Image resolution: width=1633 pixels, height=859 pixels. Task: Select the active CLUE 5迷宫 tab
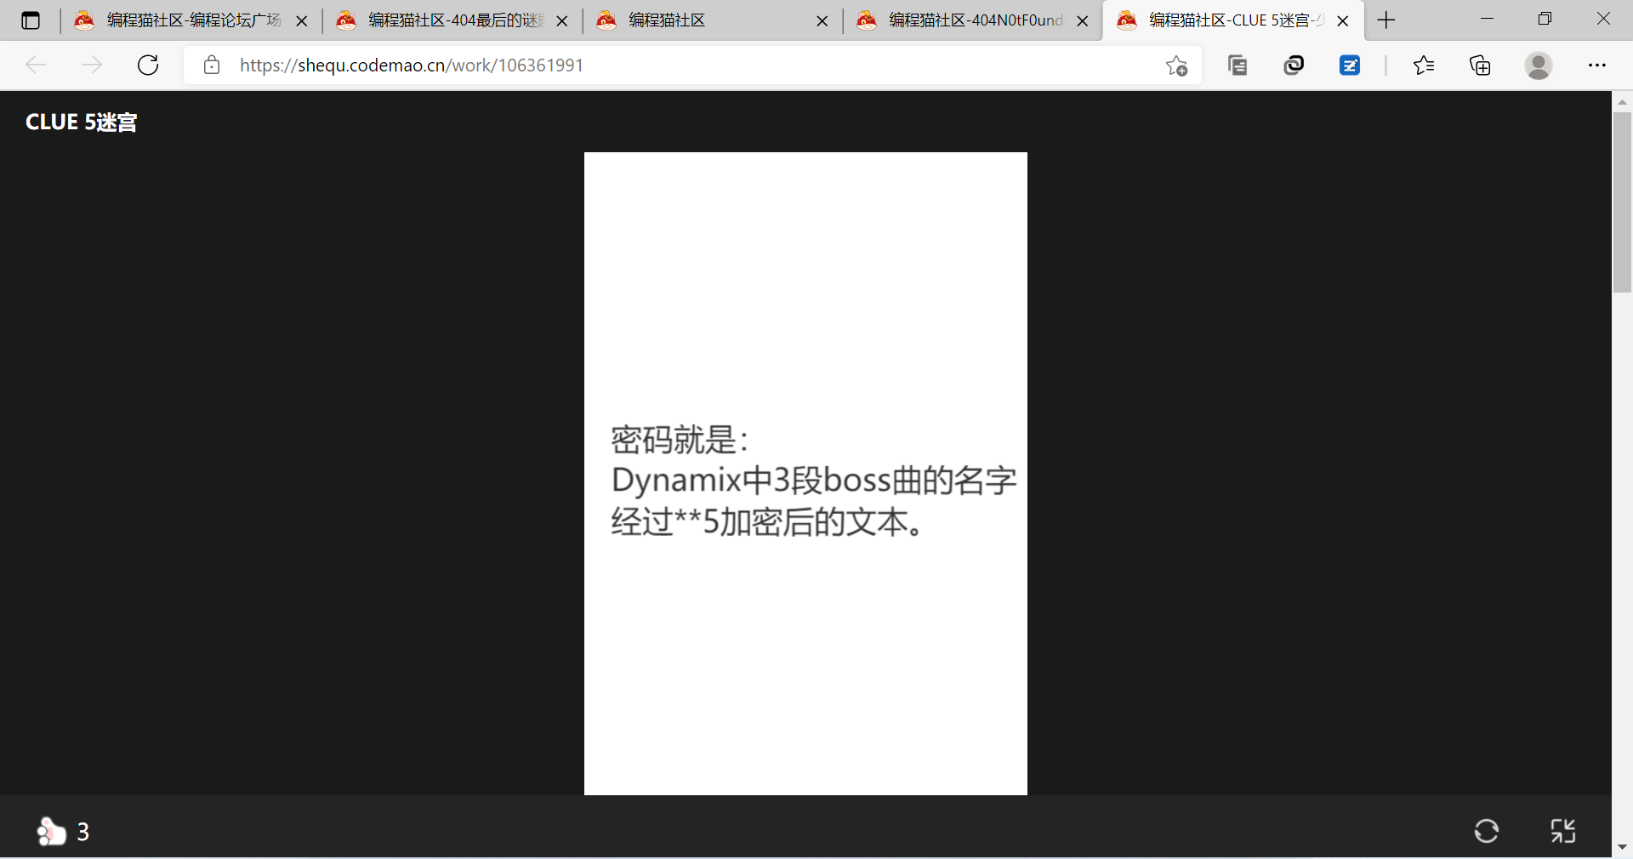[1232, 20]
